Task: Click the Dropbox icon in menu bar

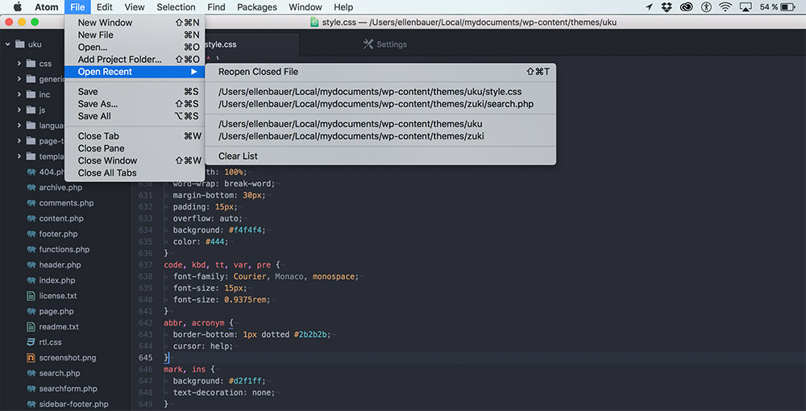Action: tap(667, 7)
